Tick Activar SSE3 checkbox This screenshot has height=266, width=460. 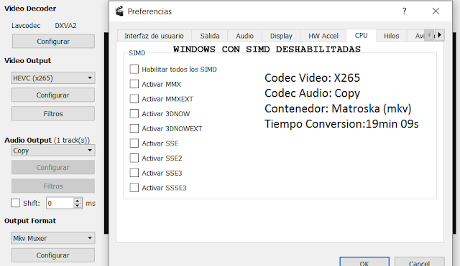[134, 173]
